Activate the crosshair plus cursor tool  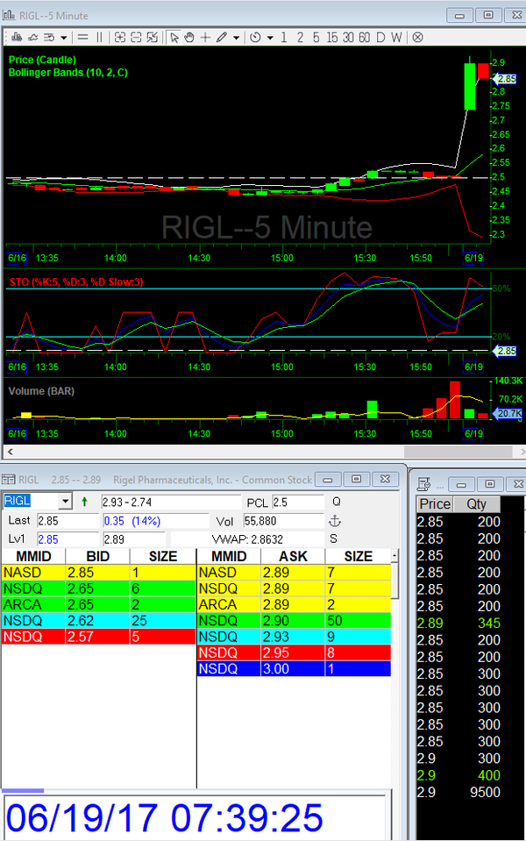[x=205, y=37]
